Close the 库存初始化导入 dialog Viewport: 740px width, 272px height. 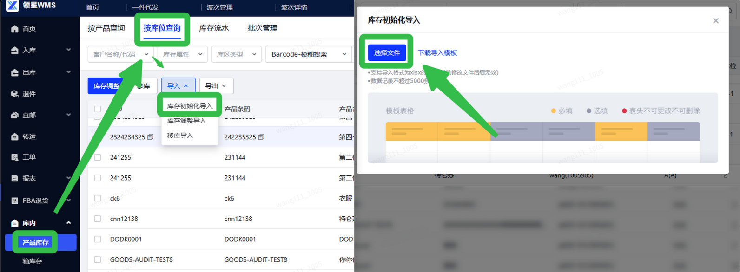tap(716, 20)
